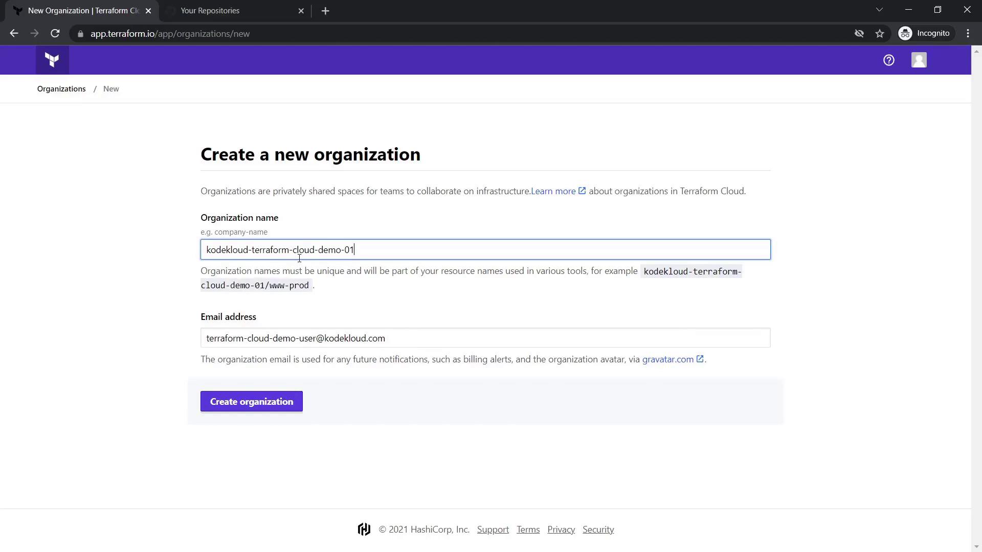The width and height of the screenshot is (982, 552).
Task: Click the Terraform logo in header
Action: pos(52,60)
